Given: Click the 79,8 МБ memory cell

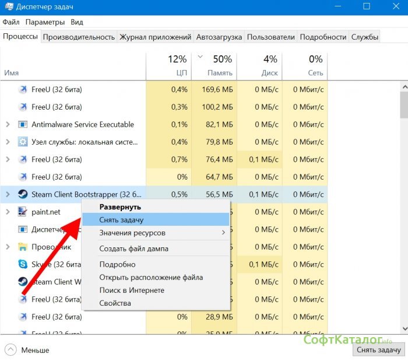Looking at the screenshot, I should (x=214, y=142).
